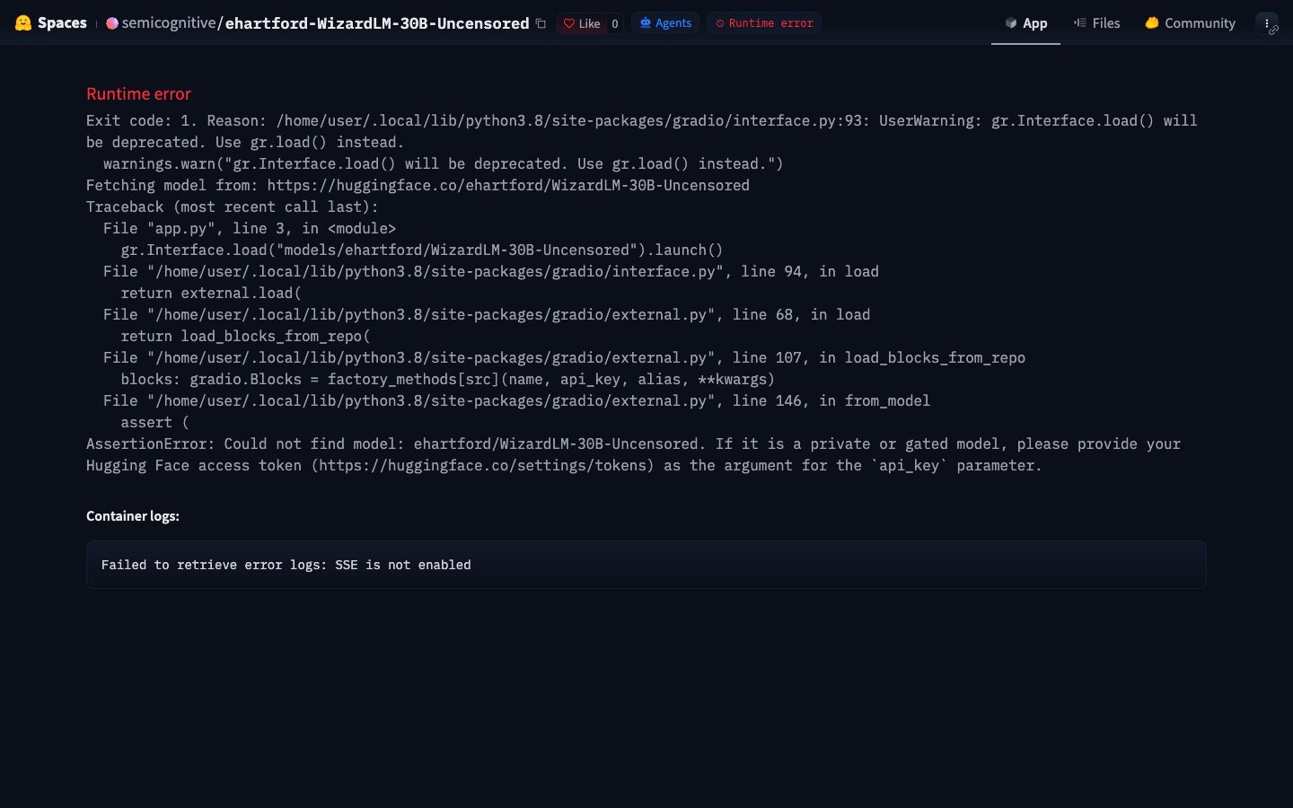Copy the space name with copy icon
Viewport: 1293px width, 808px height.
[x=541, y=23]
